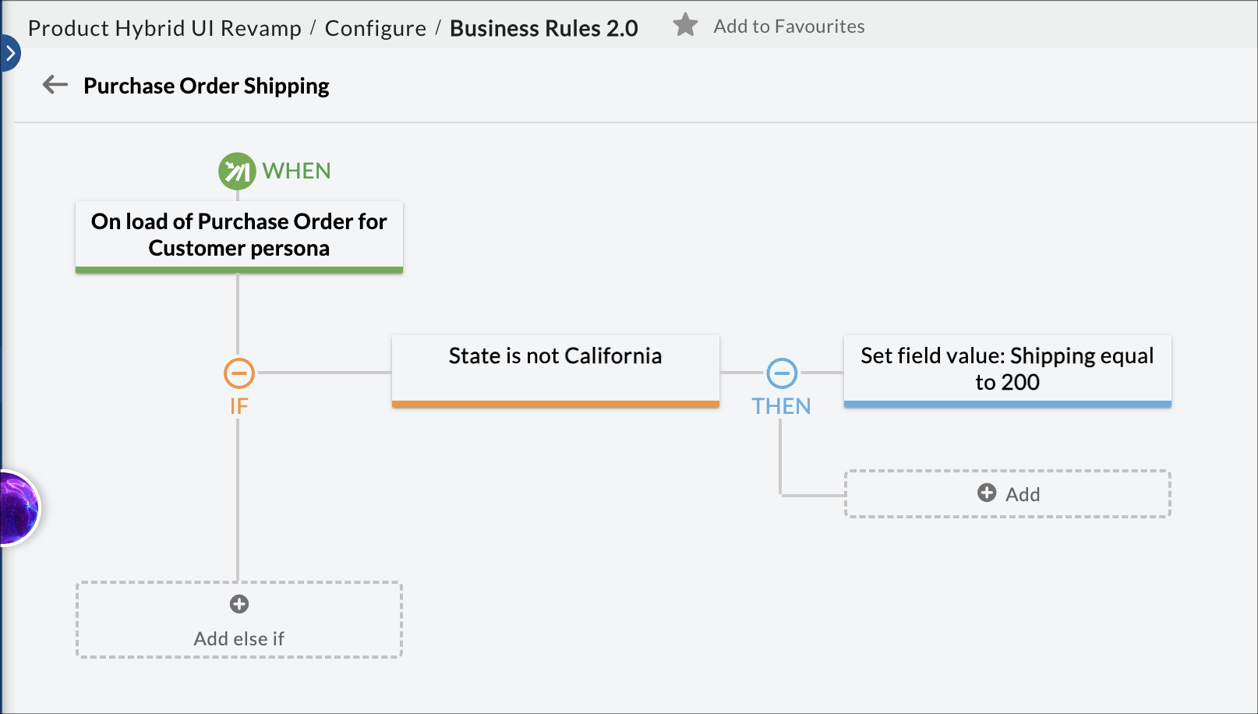This screenshot has width=1258, height=714.
Task: Open the On load of Purchase Order trigger card
Action: (x=239, y=235)
